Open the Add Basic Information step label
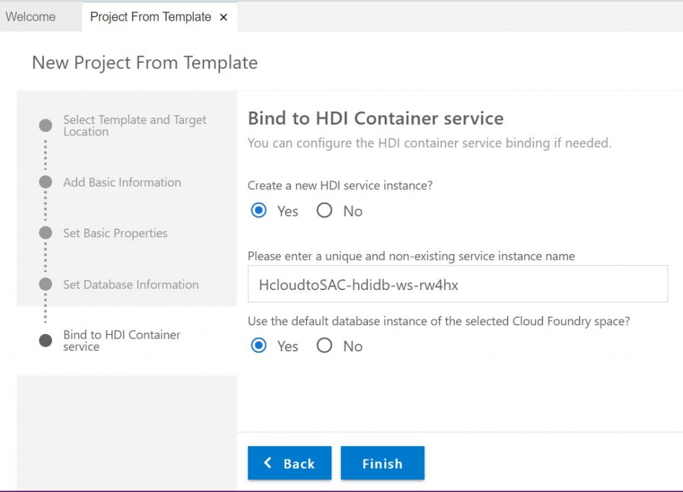The width and height of the screenshot is (683, 492). [122, 182]
